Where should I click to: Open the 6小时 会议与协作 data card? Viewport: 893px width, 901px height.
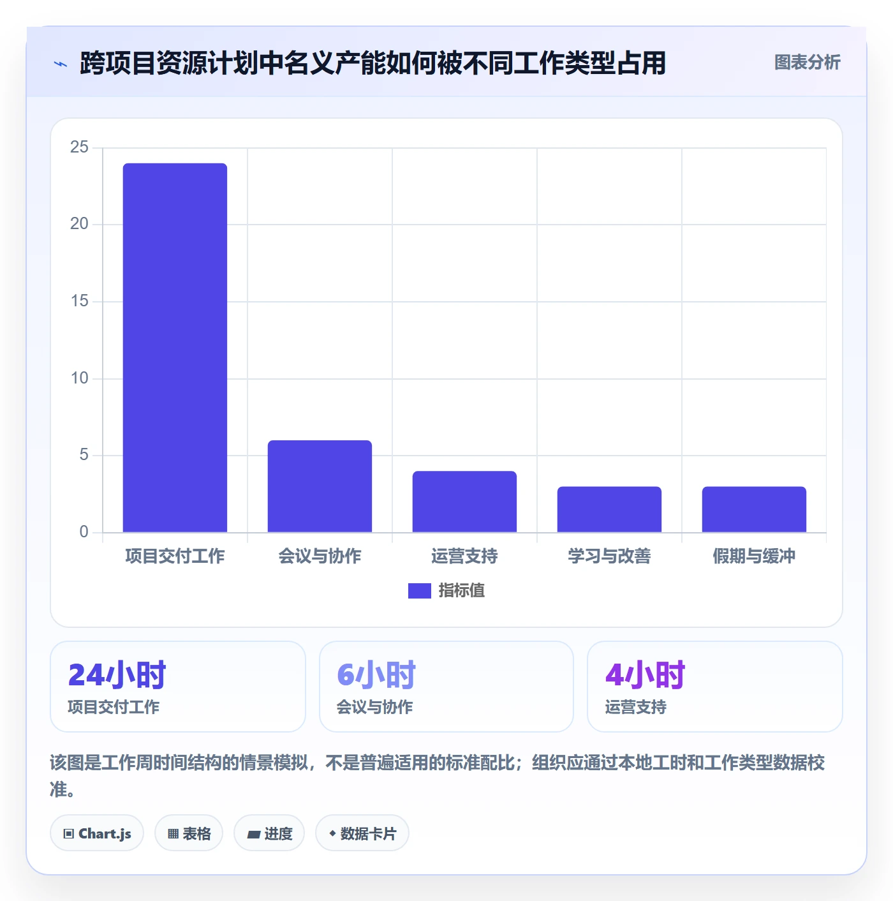(447, 687)
